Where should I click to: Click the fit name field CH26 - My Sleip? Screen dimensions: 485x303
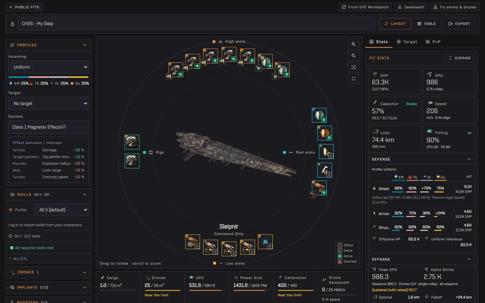(196, 24)
